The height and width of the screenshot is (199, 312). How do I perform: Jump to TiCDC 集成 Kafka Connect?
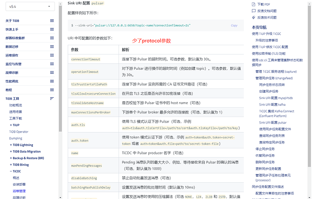tap(276, 114)
